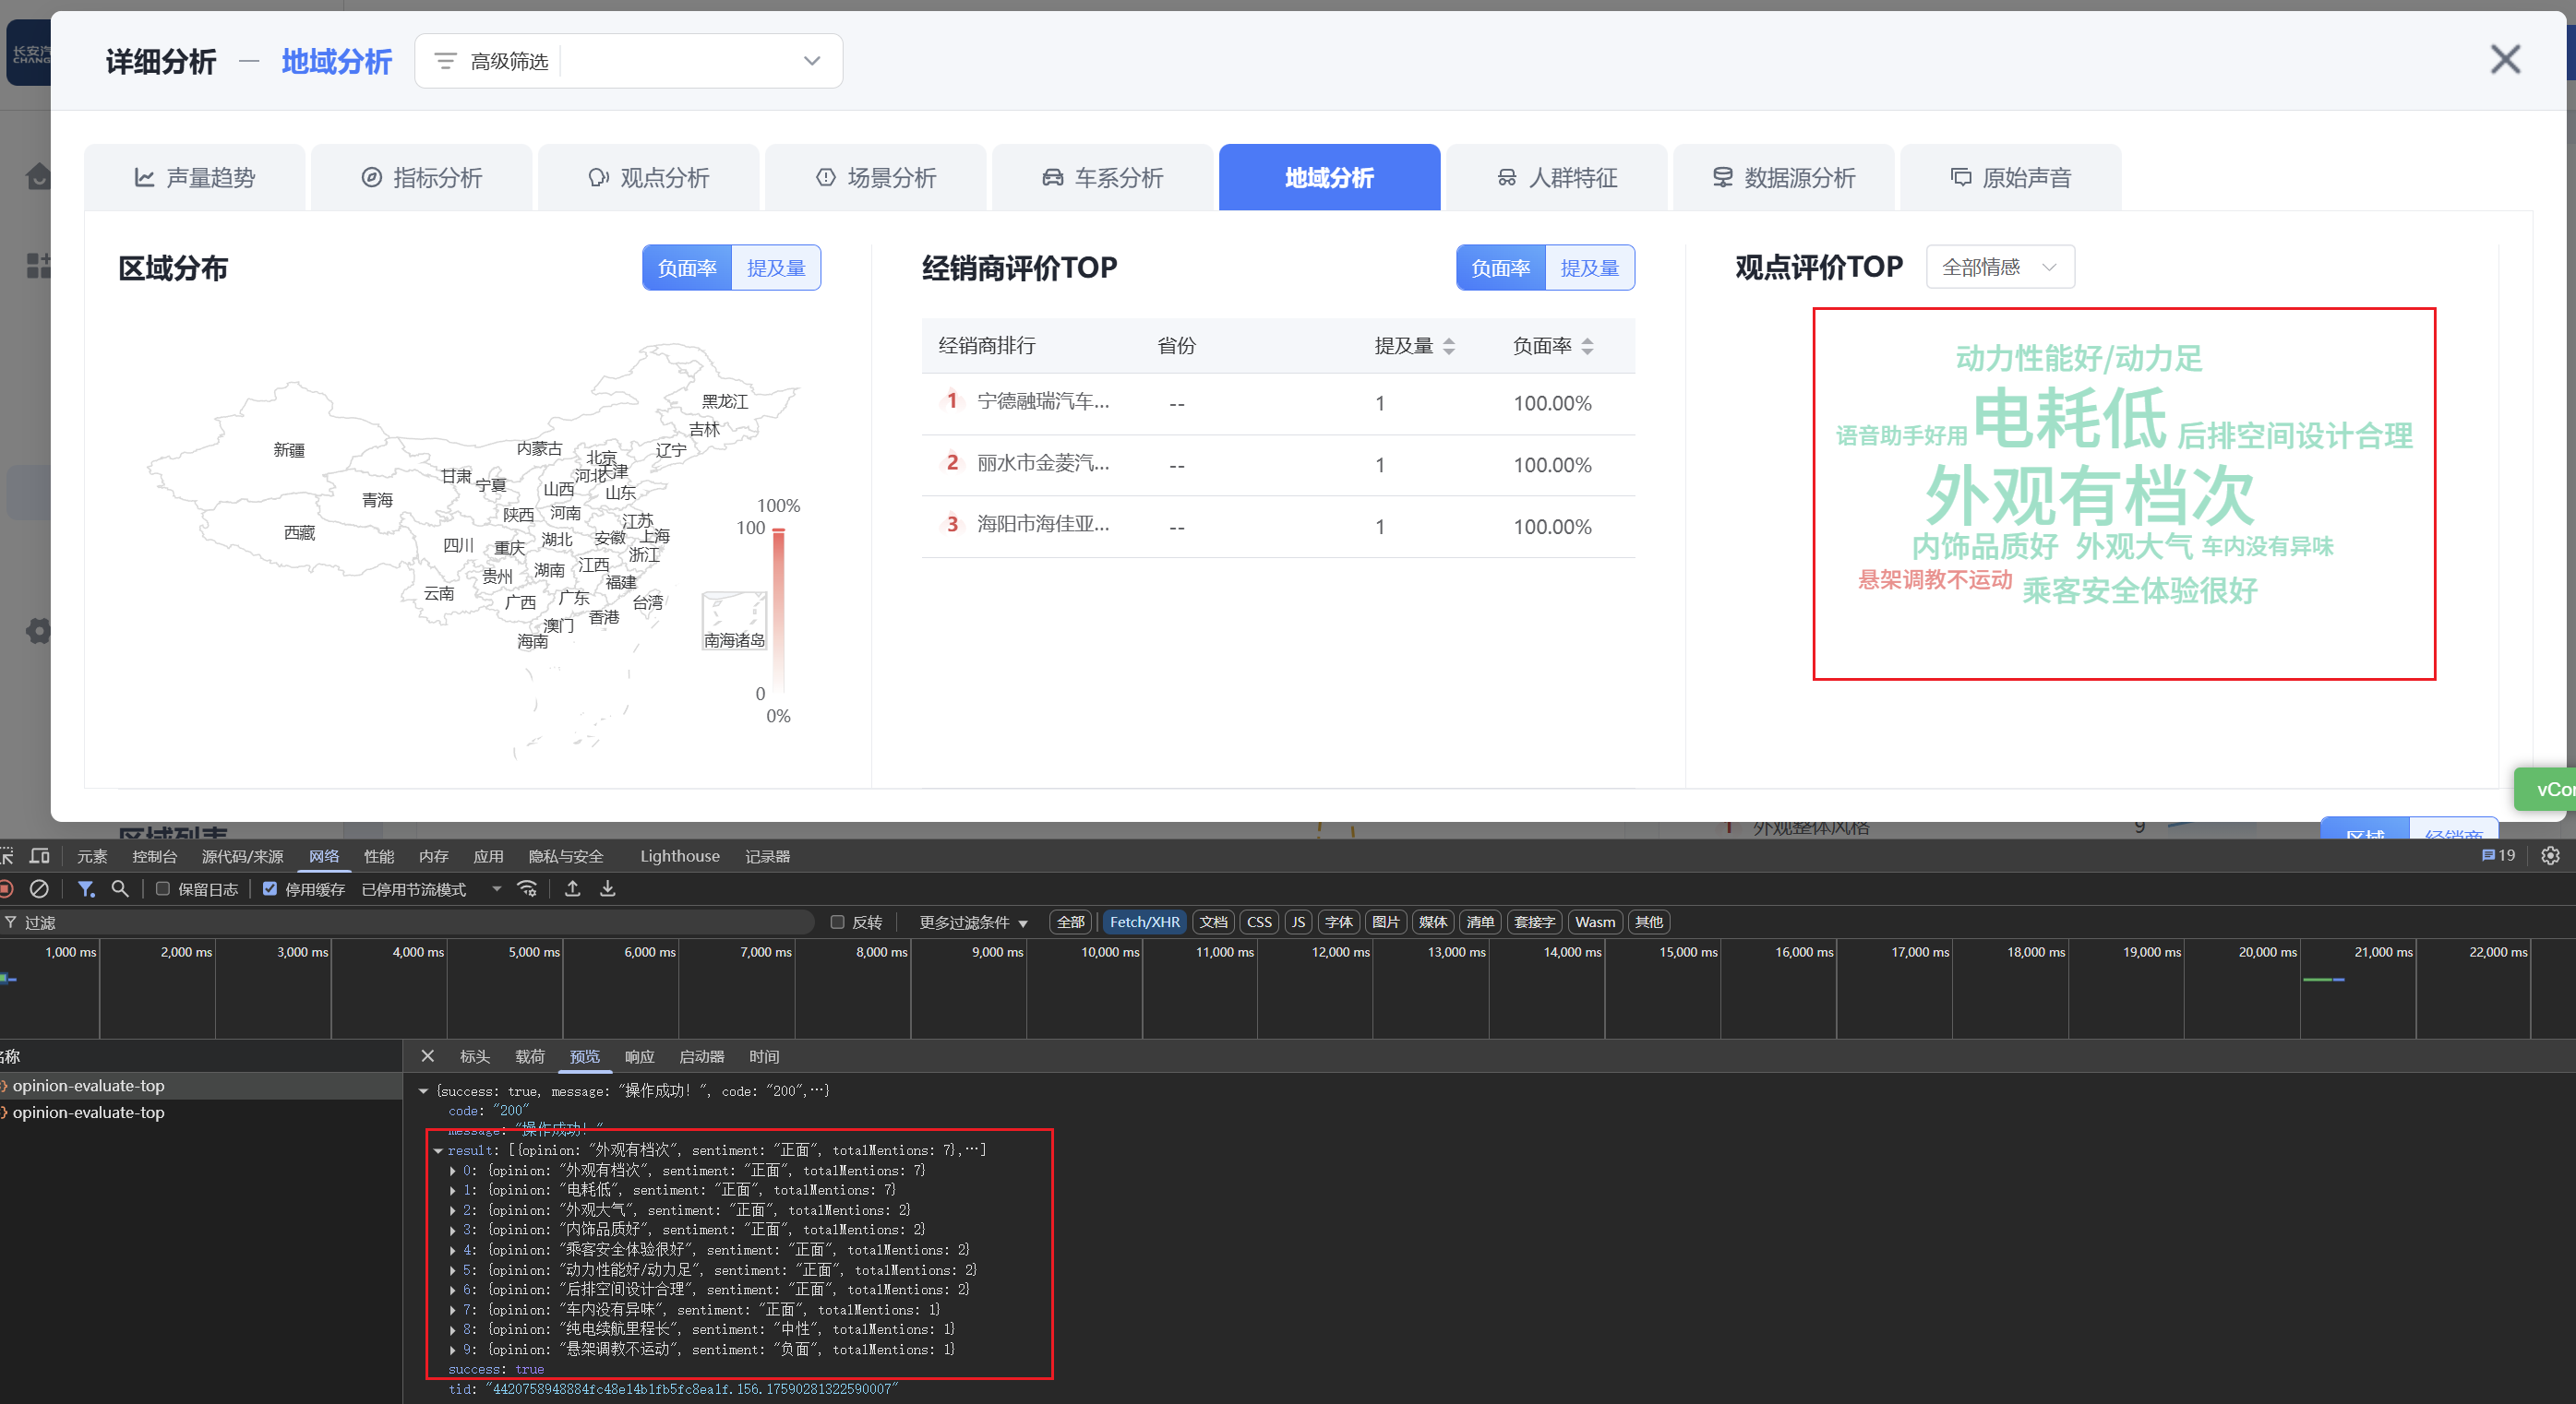Open network search magnifier icon
This screenshot has width=2576, height=1404.
point(120,888)
